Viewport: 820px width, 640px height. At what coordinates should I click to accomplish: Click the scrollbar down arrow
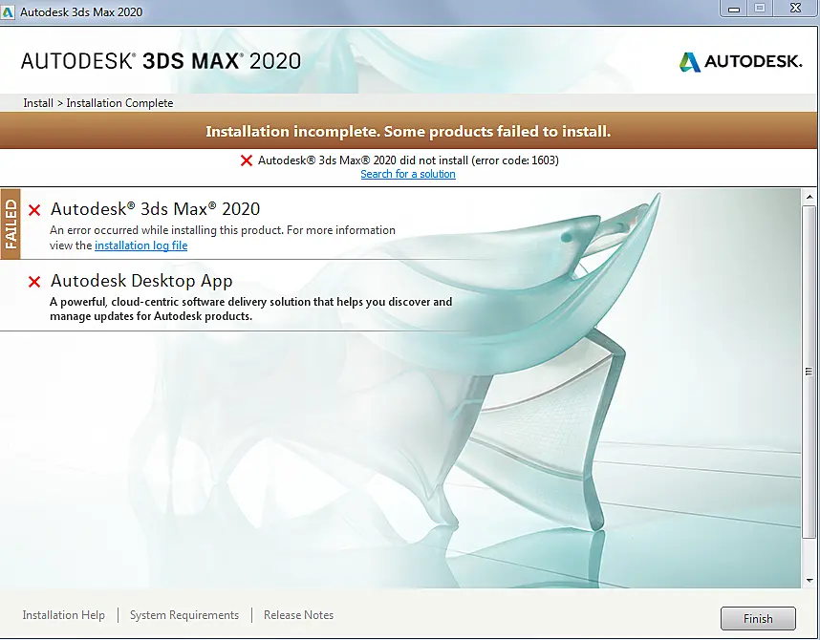(809, 581)
